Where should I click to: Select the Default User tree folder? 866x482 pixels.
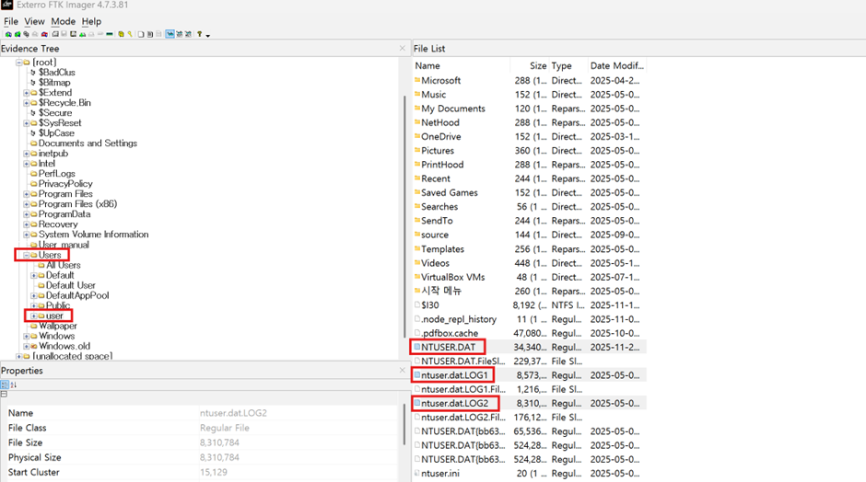[70, 285]
